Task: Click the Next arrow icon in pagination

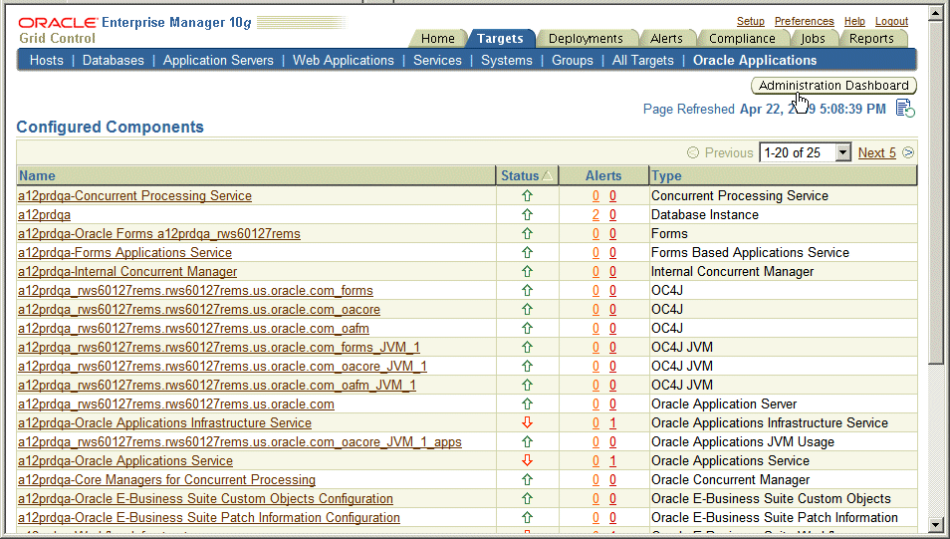Action: tap(907, 152)
